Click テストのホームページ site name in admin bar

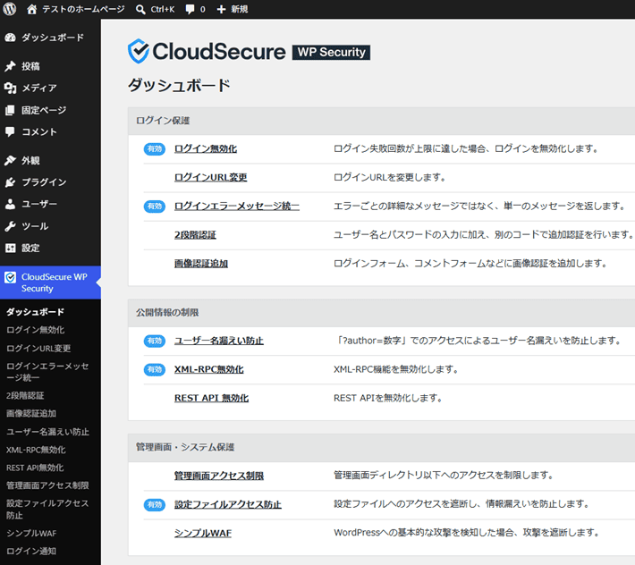pos(83,9)
